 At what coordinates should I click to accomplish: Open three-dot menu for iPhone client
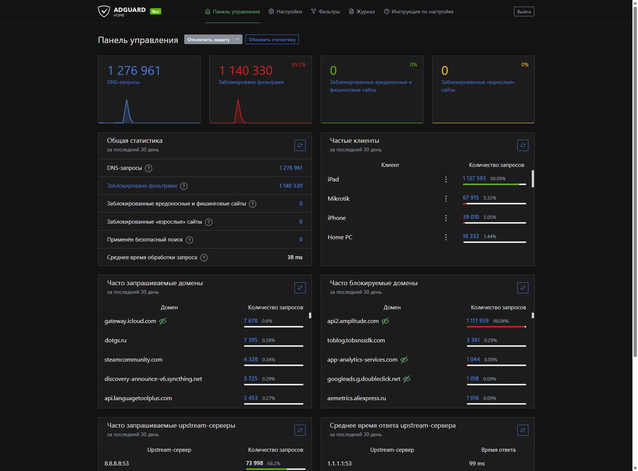(x=446, y=218)
